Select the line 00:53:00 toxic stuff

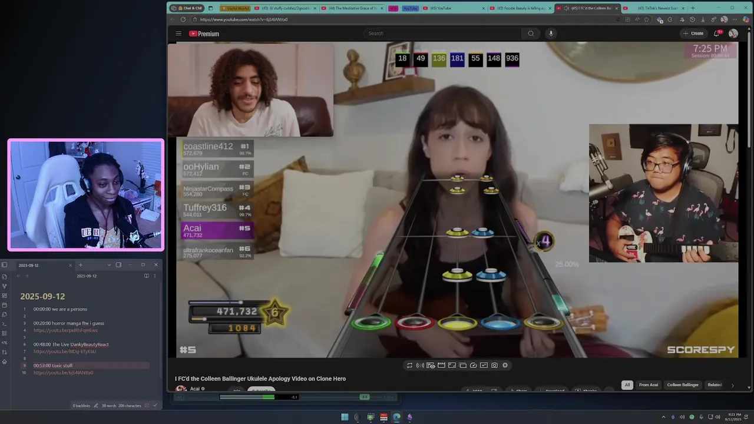point(53,366)
